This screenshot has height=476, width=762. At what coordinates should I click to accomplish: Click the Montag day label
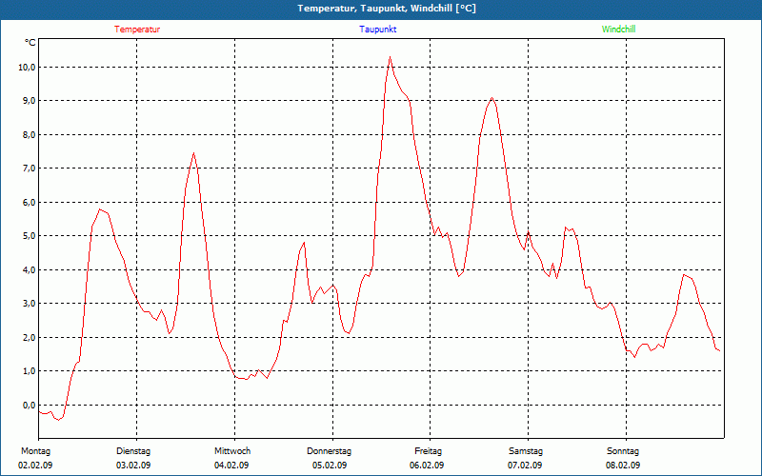35,451
